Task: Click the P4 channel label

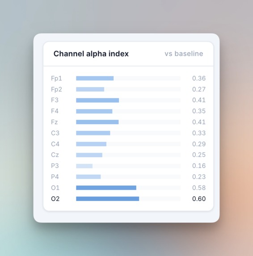Action: point(55,177)
